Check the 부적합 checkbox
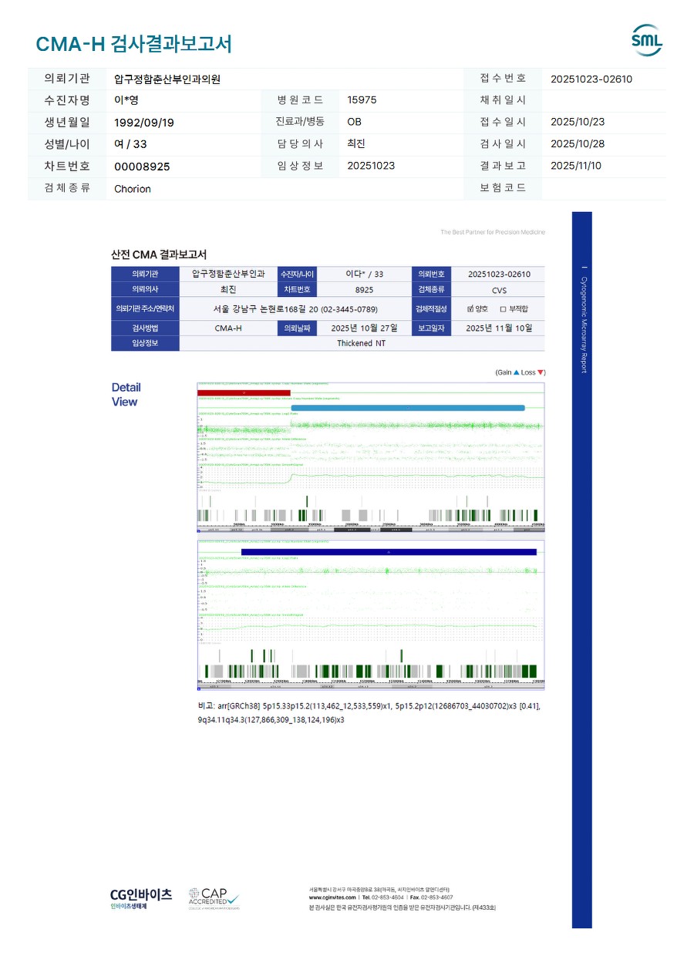 (x=503, y=308)
